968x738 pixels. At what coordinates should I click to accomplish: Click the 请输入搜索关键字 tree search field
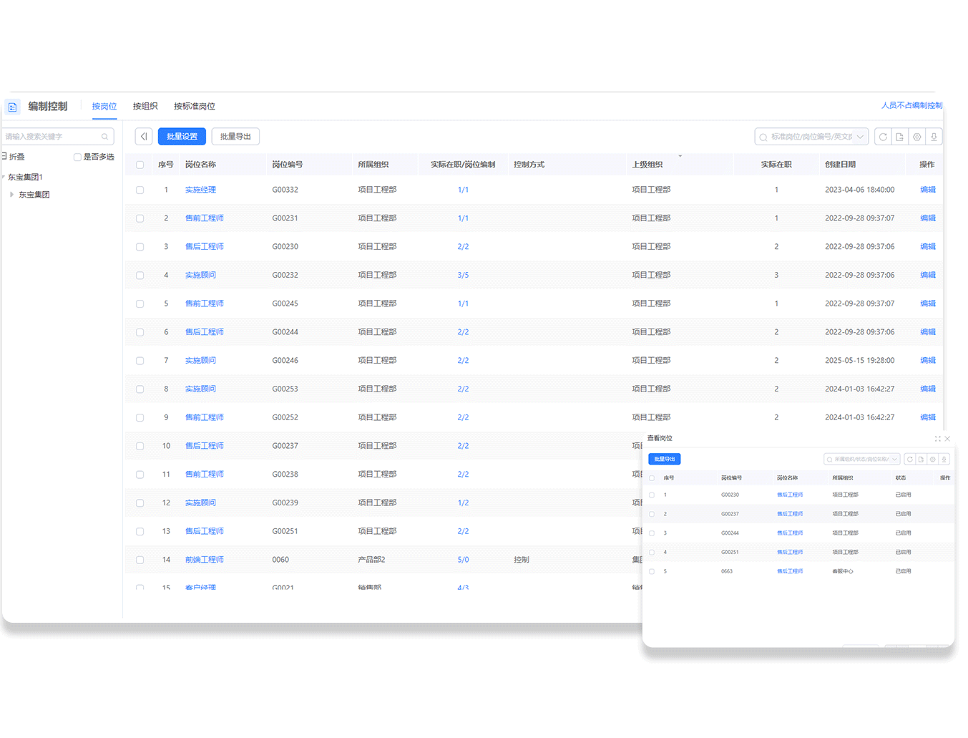[x=50, y=137]
